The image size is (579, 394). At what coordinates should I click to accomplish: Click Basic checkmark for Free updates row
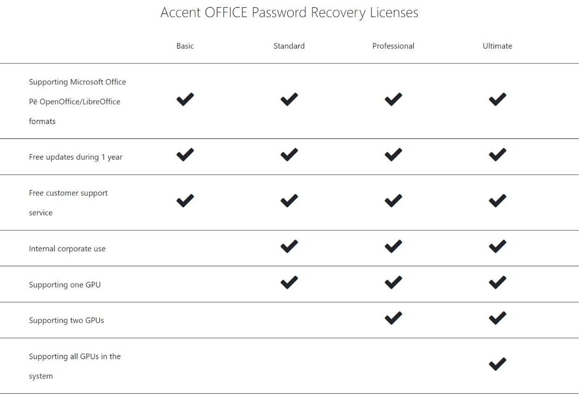[185, 155]
